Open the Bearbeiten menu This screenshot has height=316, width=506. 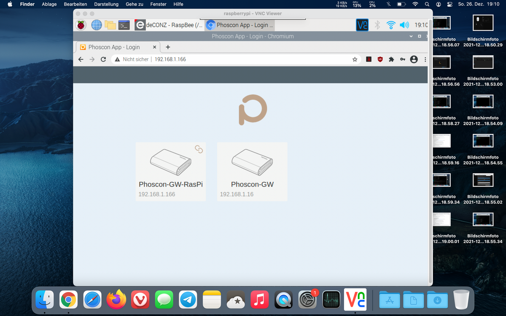pyautogui.click(x=75, y=4)
